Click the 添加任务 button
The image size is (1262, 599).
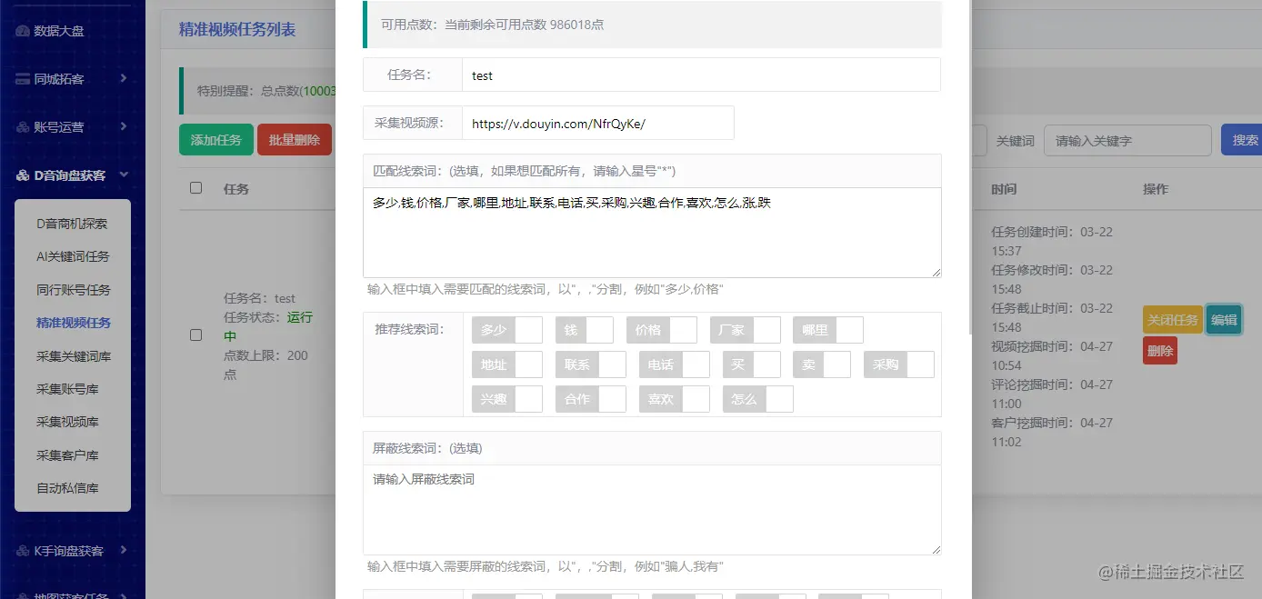click(216, 140)
